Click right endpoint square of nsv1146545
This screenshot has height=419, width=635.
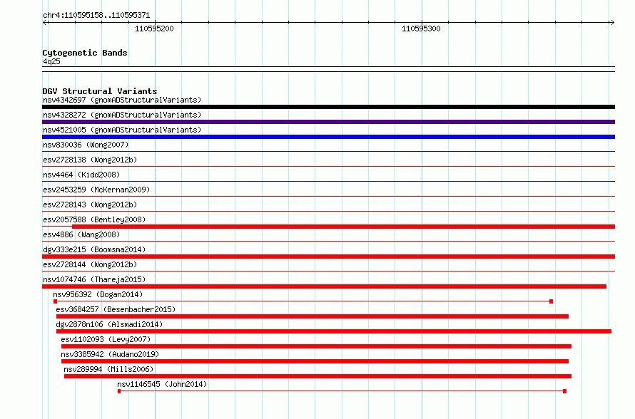[564, 391]
